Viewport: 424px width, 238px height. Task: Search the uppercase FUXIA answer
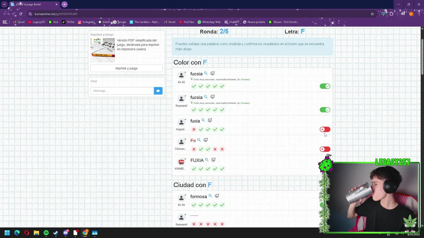pos(207,160)
